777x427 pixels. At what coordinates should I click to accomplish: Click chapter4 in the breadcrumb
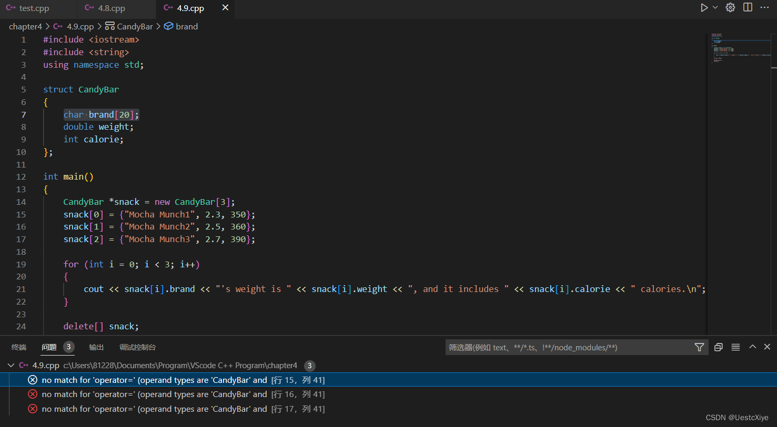tap(25, 26)
